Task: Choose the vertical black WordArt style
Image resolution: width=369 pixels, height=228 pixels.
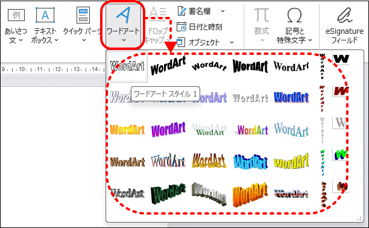Action: [322, 66]
